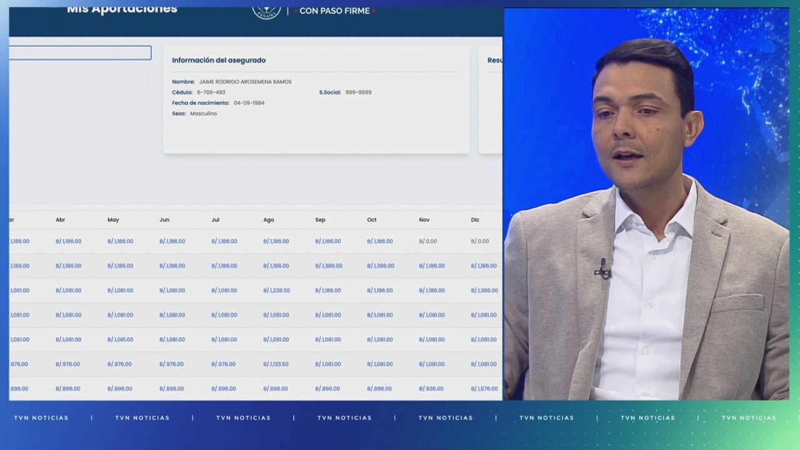Click the B/.976.00 amount under Jun
This screenshot has width=800, height=450.
172,364
